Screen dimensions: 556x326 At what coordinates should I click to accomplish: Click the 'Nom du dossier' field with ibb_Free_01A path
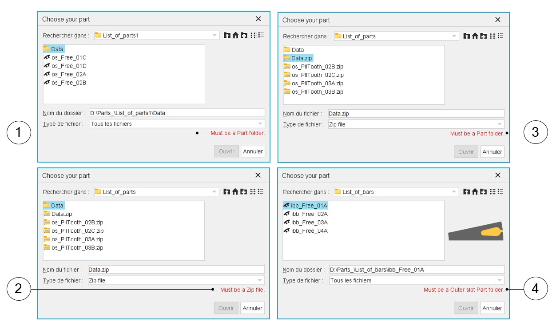pos(417,270)
